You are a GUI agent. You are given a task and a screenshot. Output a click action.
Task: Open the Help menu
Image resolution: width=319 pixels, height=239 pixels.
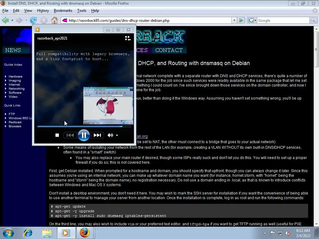coord(95,11)
